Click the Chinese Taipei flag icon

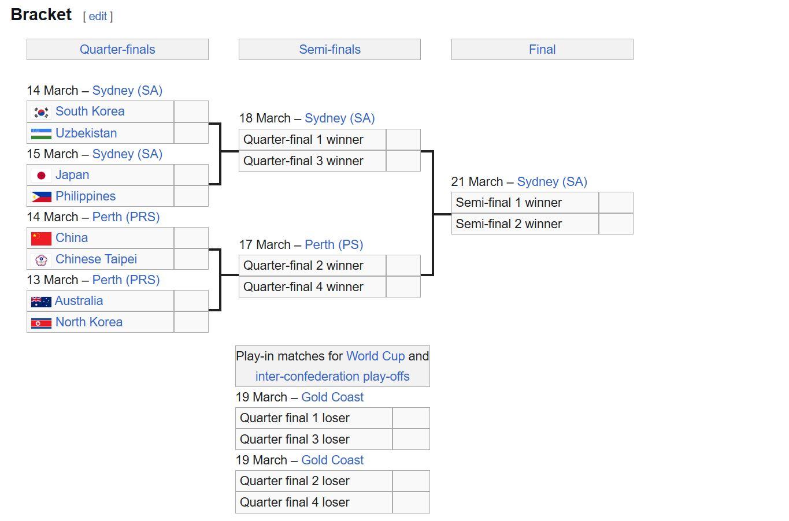coord(41,259)
